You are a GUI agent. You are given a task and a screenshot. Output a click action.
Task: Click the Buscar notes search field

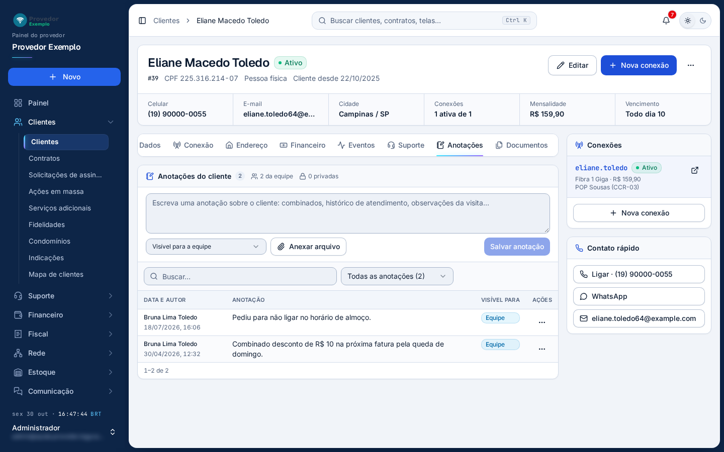point(240,276)
